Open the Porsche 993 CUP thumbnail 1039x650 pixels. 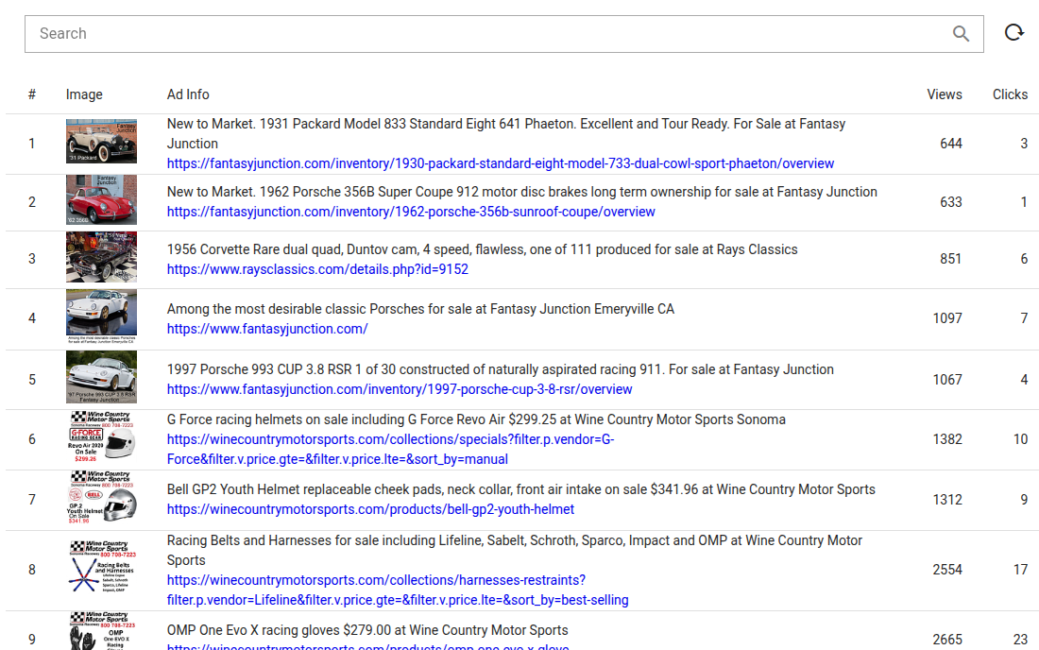click(101, 377)
